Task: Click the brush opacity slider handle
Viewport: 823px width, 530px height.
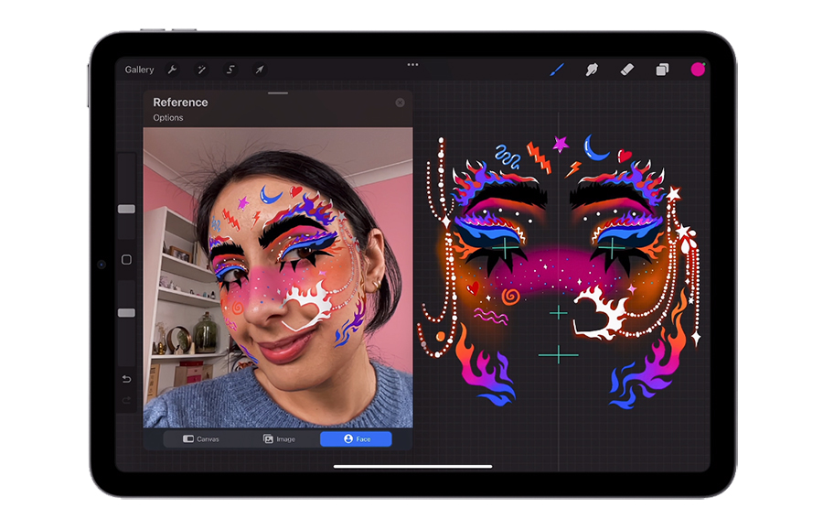Action: [126, 313]
